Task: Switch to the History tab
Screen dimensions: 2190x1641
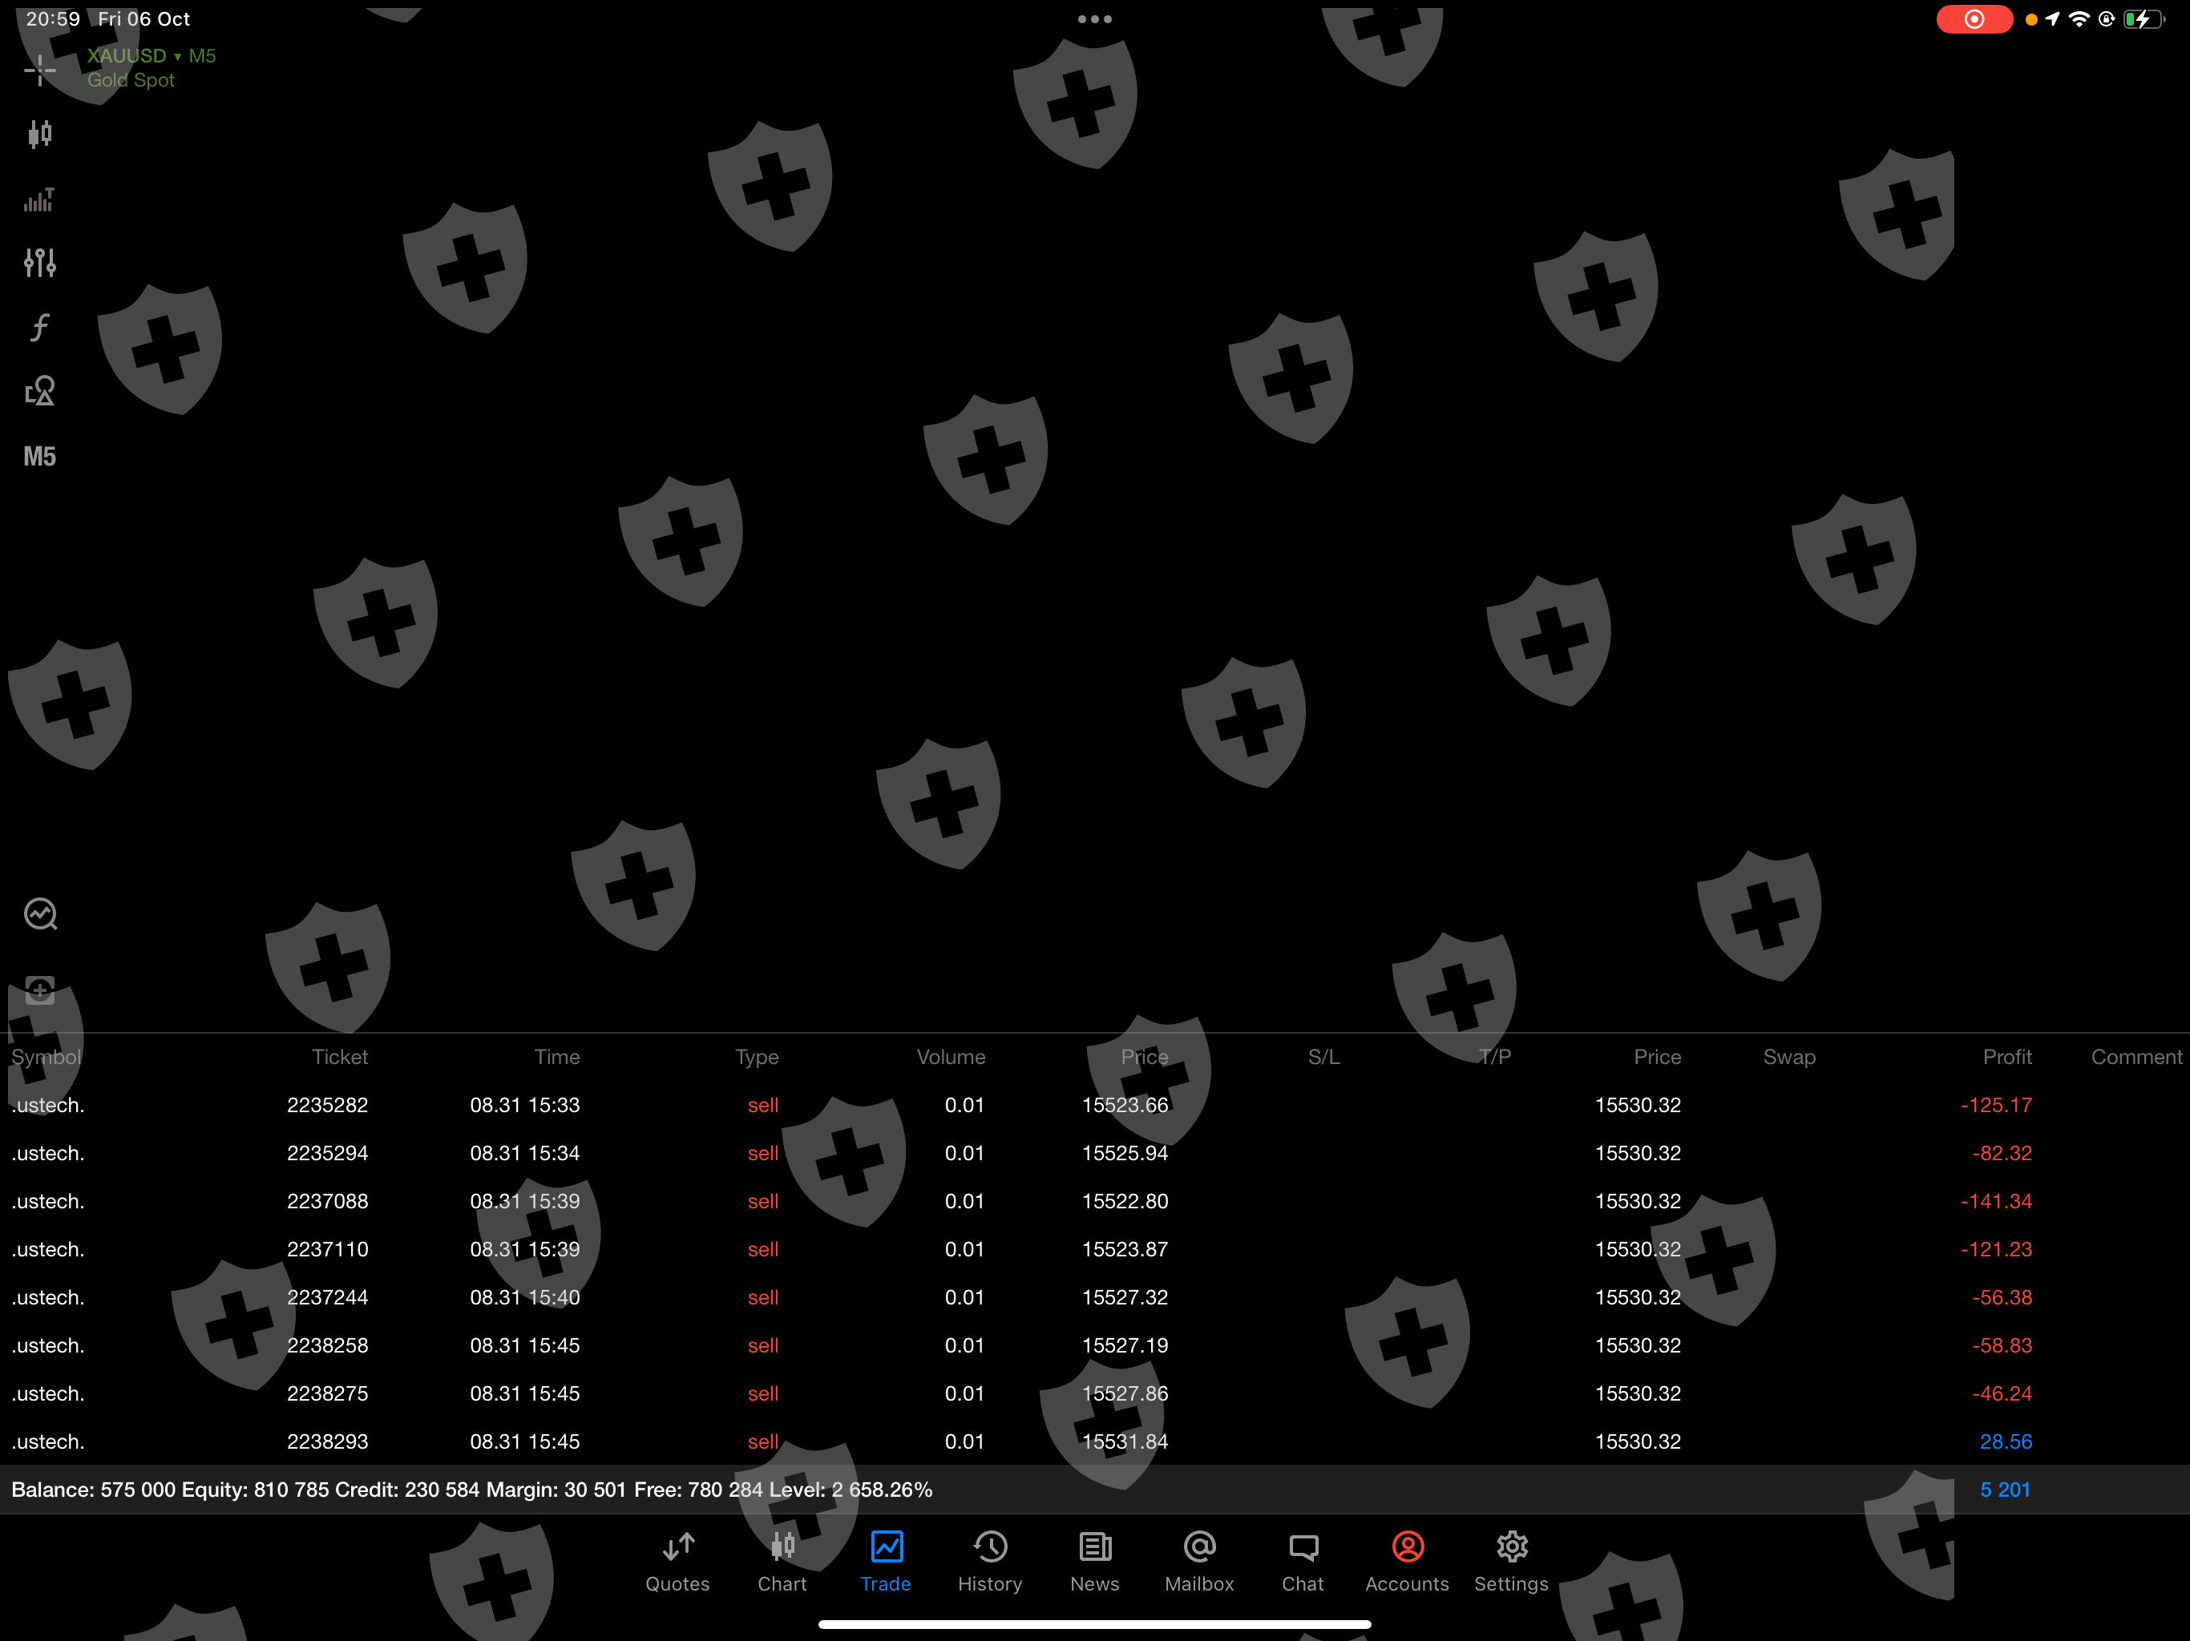Action: pyautogui.click(x=989, y=1562)
